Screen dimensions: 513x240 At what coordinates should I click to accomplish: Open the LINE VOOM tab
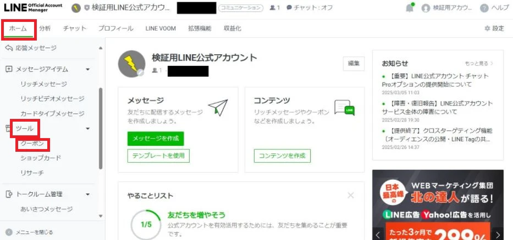pyautogui.click(x=161, y=28)
